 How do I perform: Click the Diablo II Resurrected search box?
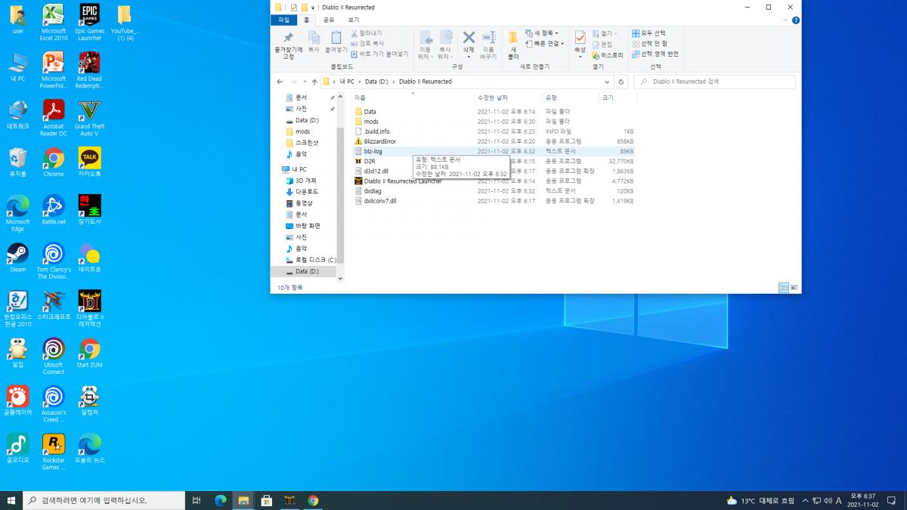tap(714, 82)
